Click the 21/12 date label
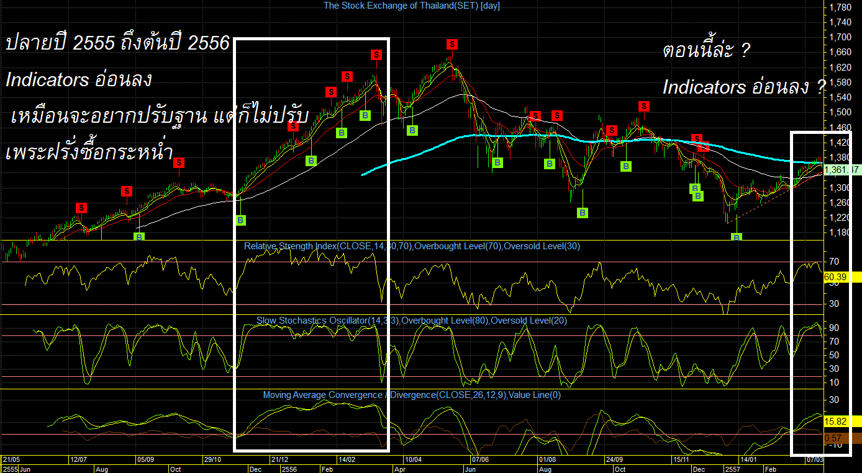Image resolution: width=862 pixels, height=473 pixels. click(279, 459)
